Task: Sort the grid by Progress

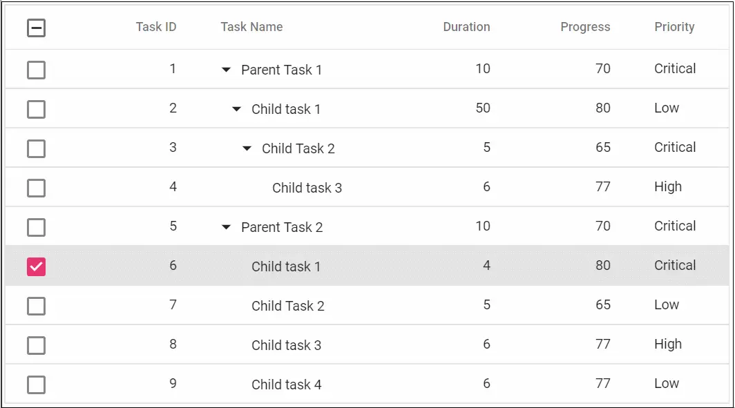Action: tap(585, 27)
